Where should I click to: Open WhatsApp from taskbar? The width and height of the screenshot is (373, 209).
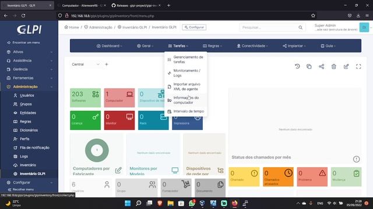[192, 203]
